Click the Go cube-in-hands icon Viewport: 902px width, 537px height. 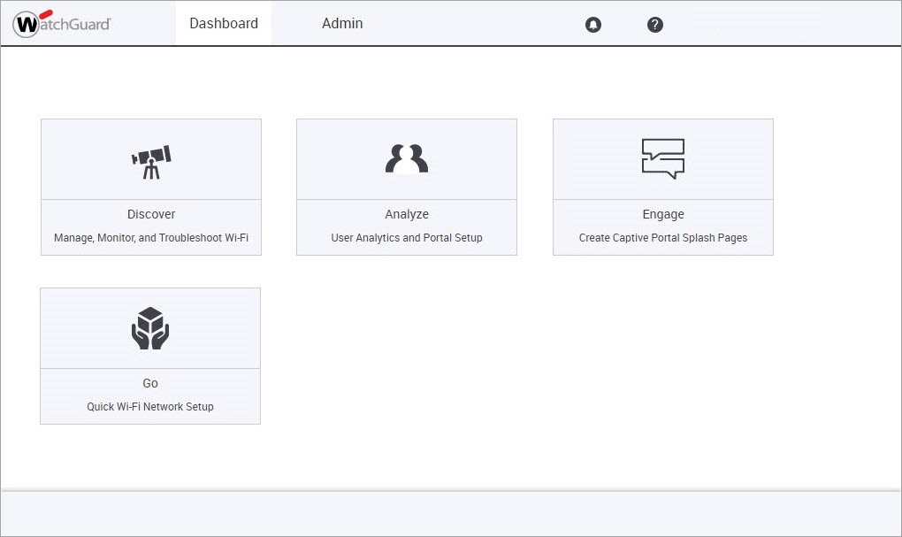(150, 326)
